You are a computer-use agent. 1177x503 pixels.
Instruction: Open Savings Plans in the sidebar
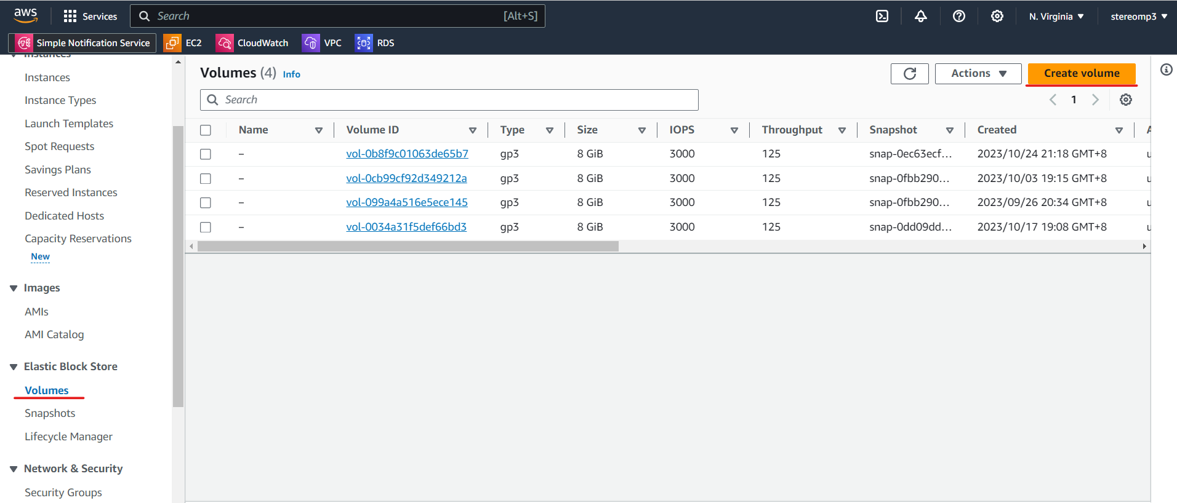[x=58, y=170]
